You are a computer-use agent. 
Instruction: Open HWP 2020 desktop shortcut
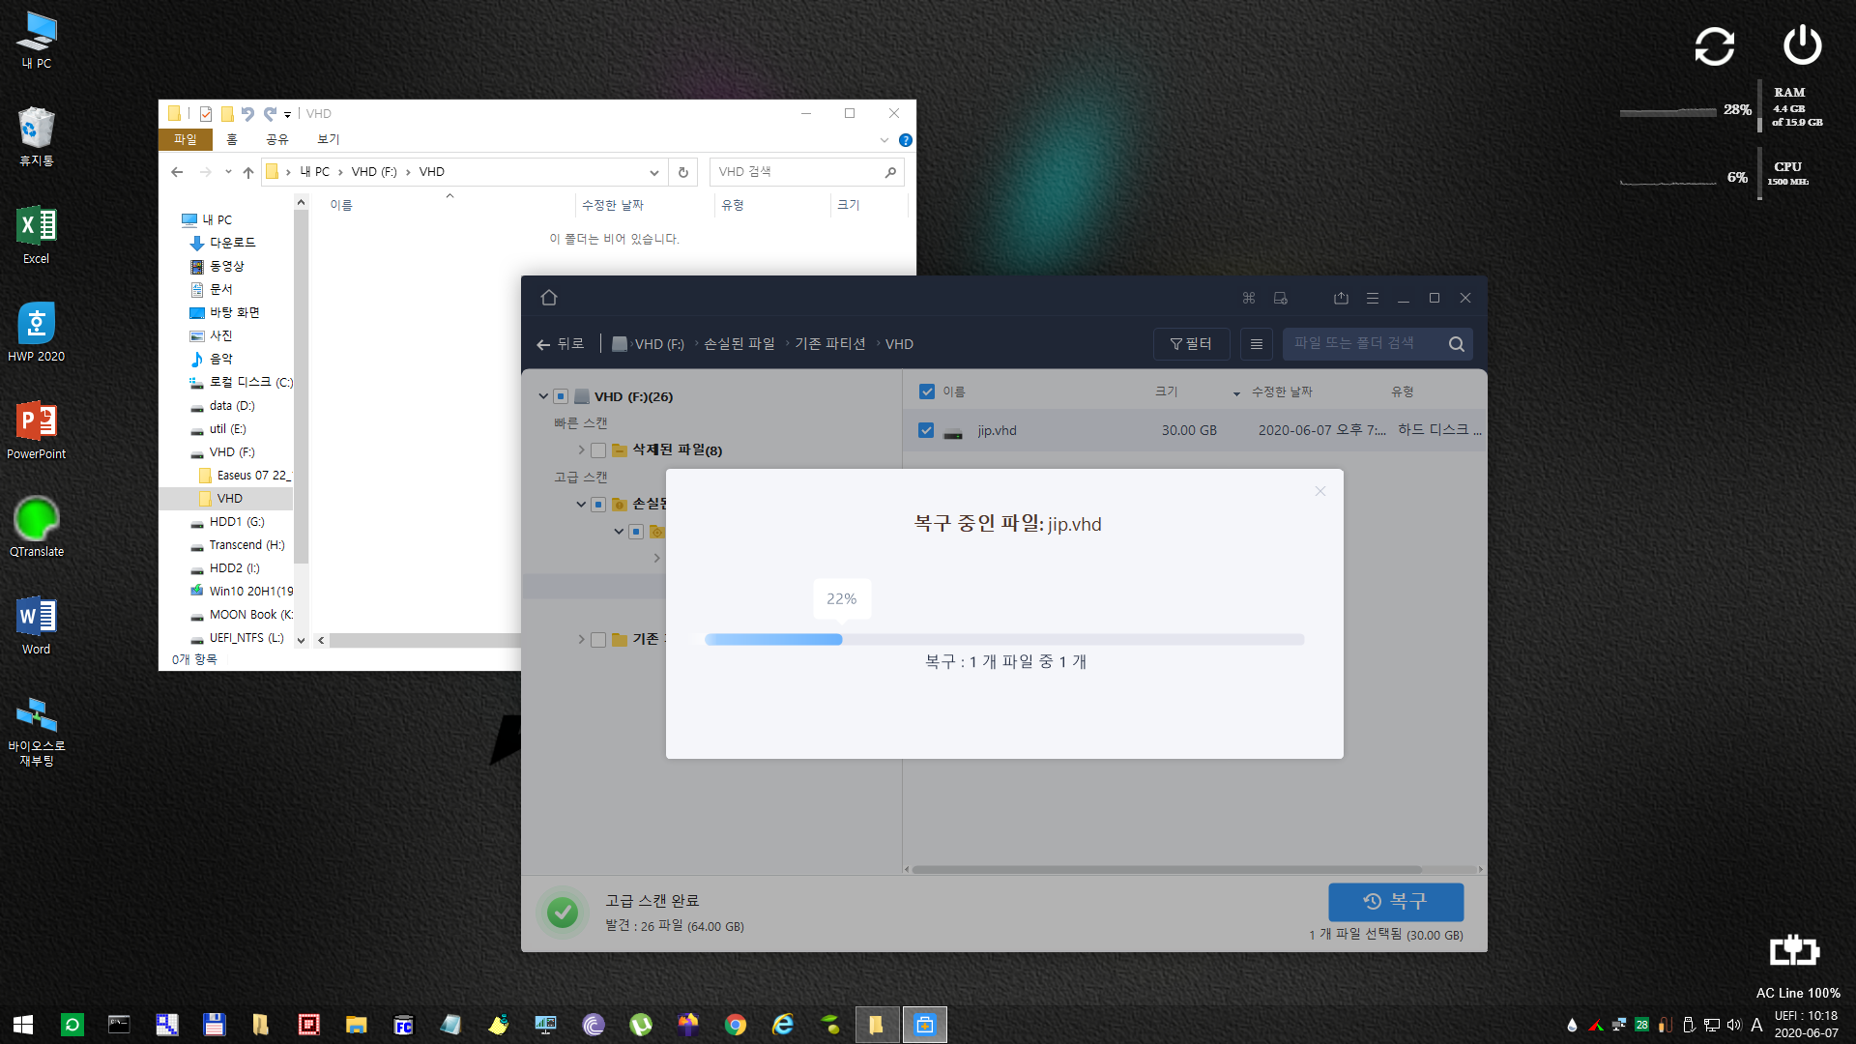[36, 333]
